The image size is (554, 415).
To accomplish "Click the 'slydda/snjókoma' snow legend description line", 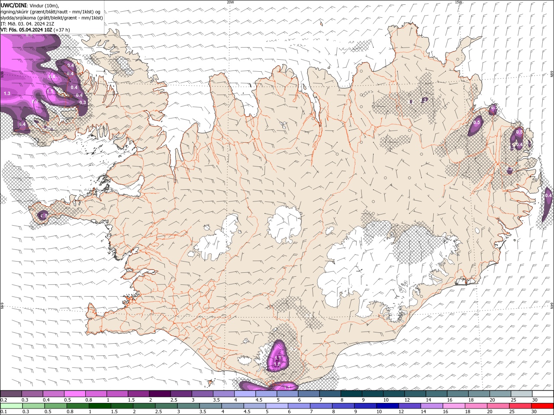I will (52, 18).
